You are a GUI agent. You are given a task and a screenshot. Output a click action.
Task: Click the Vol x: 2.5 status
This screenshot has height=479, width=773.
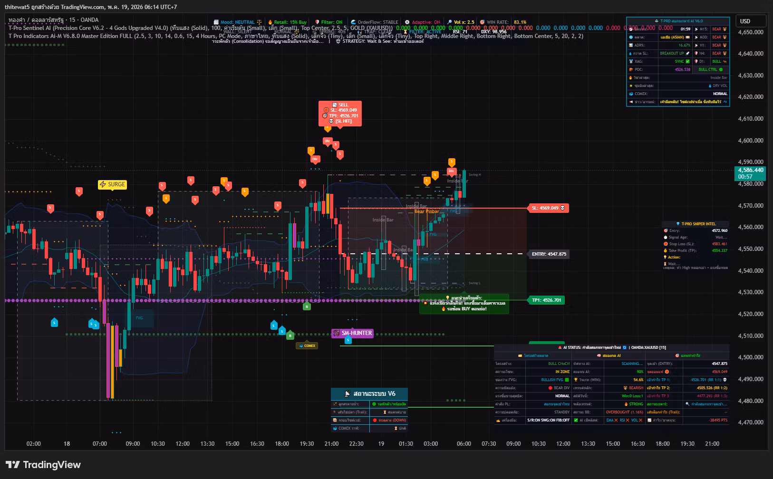(461, 22)
